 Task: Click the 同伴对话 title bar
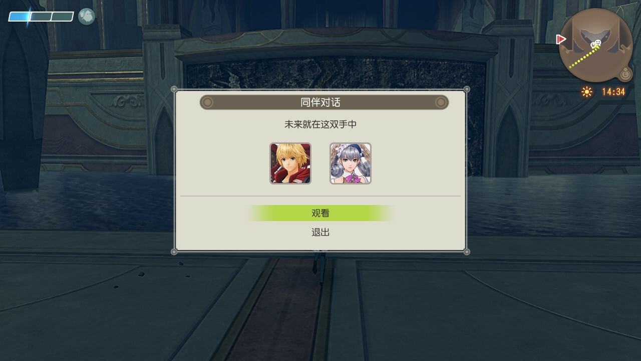[324, 102]
